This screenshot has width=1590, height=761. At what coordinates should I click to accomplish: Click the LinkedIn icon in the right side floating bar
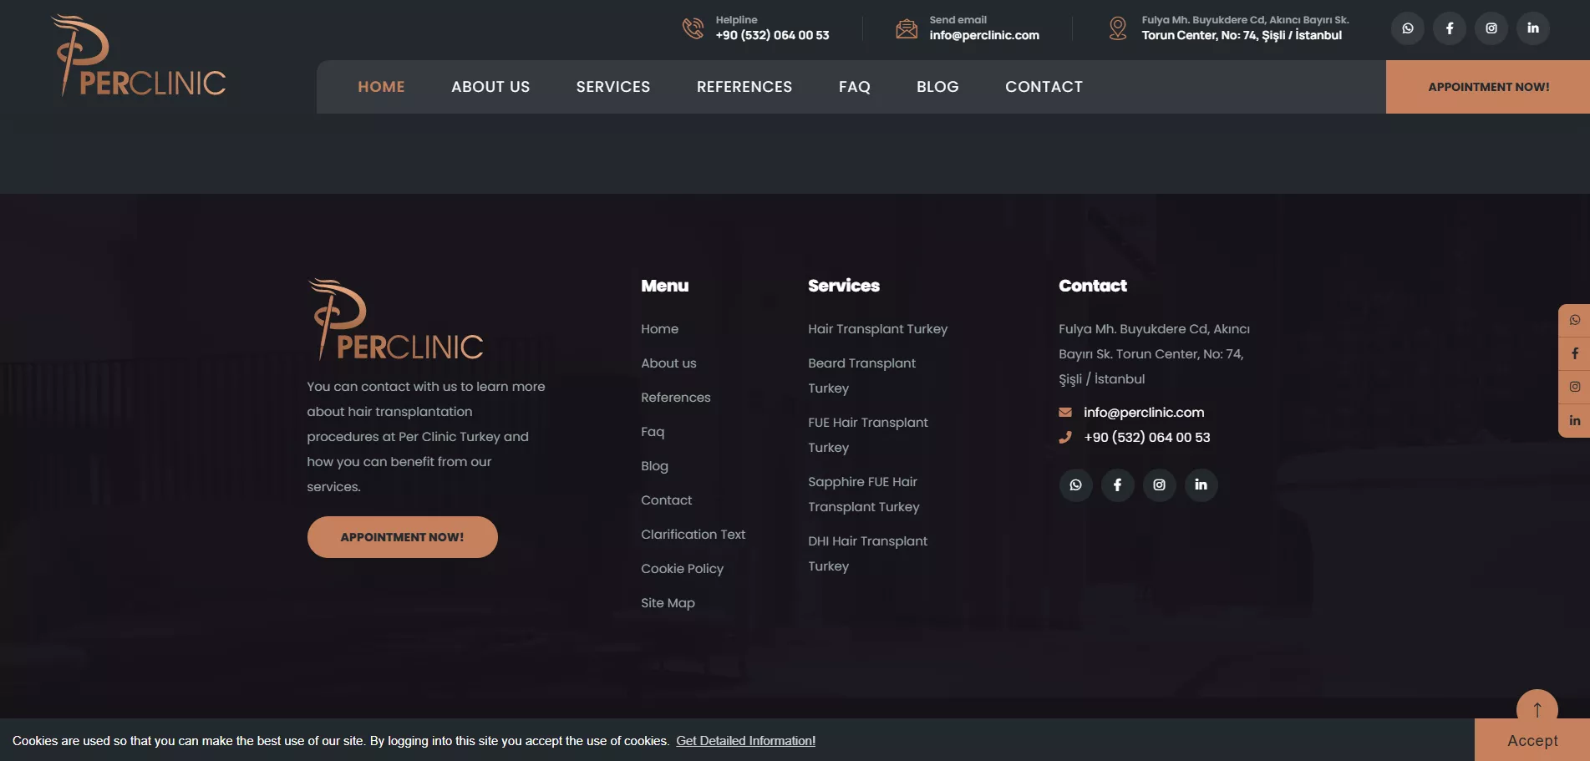[1575, 420]
